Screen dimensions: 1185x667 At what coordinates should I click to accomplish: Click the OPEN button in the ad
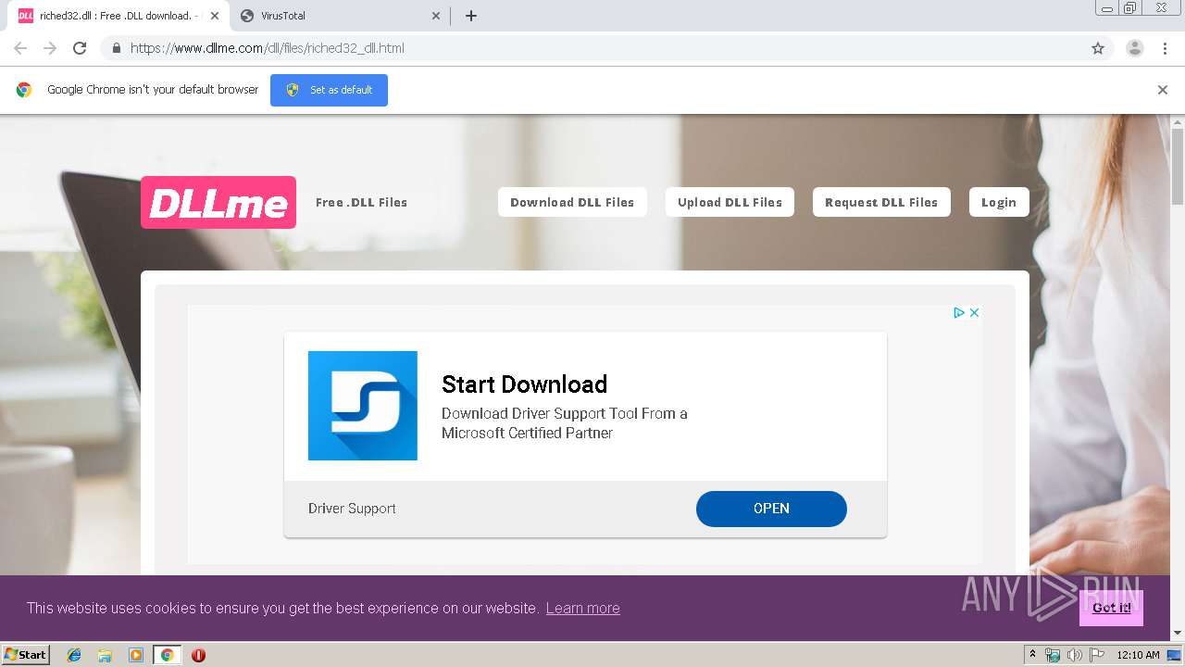(x=771, y=509)
